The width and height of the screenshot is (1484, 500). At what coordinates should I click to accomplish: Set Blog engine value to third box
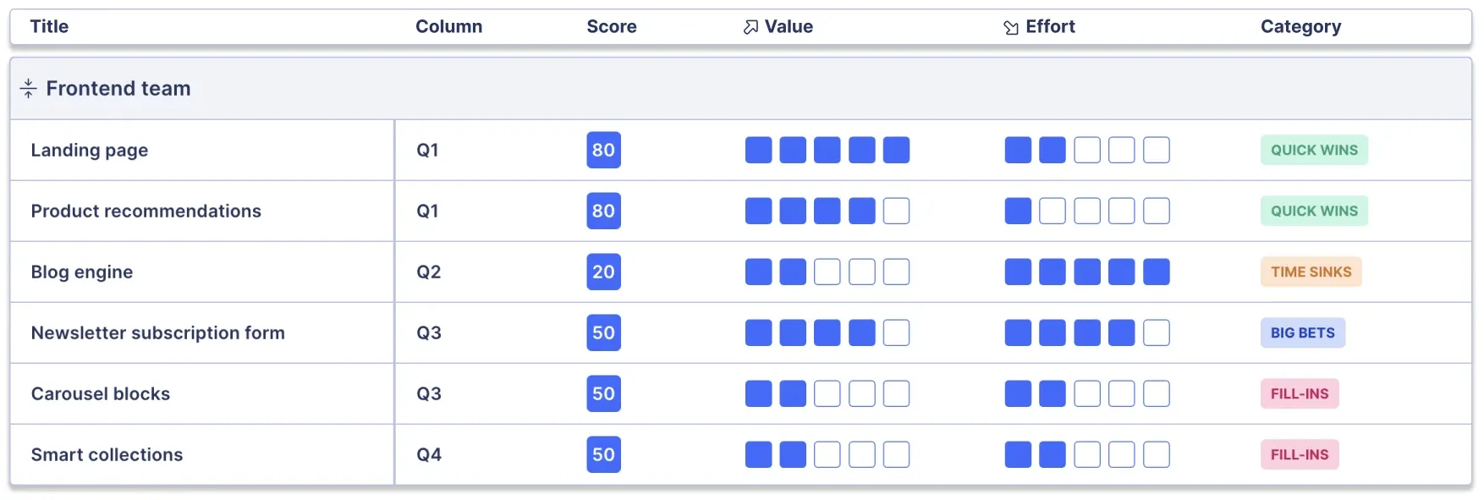click(827, 272)
